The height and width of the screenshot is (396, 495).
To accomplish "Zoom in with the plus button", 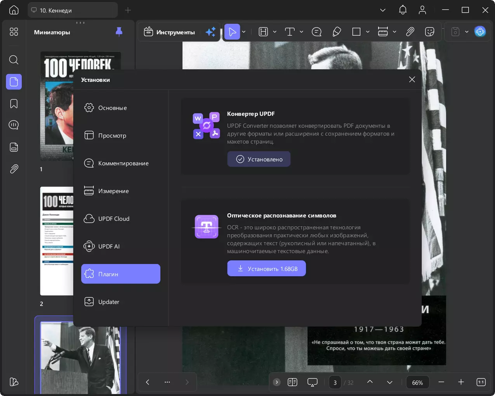I will coord(461,382).
